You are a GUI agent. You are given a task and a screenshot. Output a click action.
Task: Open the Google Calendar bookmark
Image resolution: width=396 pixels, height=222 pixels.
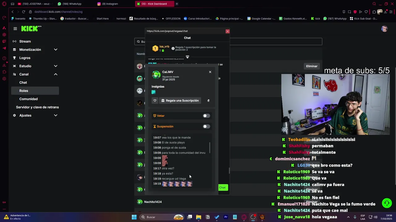(261, 18)
